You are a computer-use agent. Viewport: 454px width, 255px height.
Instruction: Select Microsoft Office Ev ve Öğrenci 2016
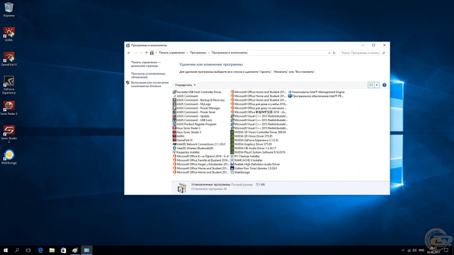tap(201, 156)
